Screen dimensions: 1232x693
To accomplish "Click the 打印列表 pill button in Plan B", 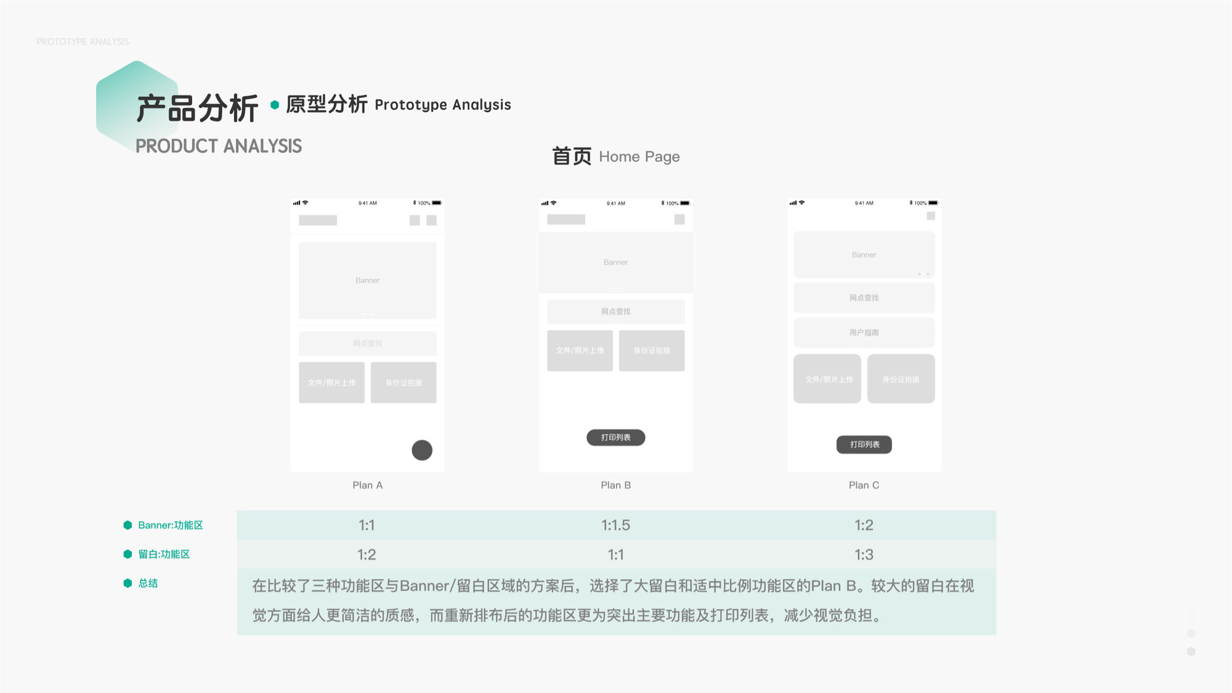I will coord(615,437).
